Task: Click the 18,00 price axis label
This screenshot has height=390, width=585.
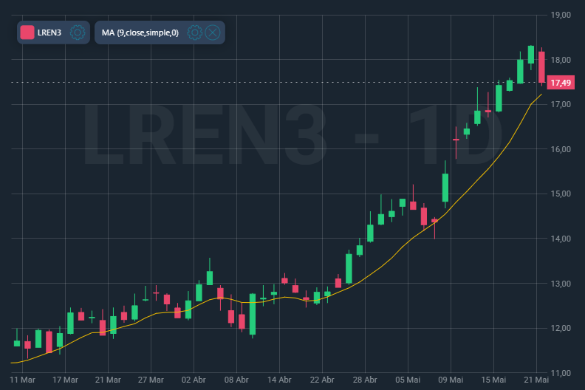Action: pos(561,60)
